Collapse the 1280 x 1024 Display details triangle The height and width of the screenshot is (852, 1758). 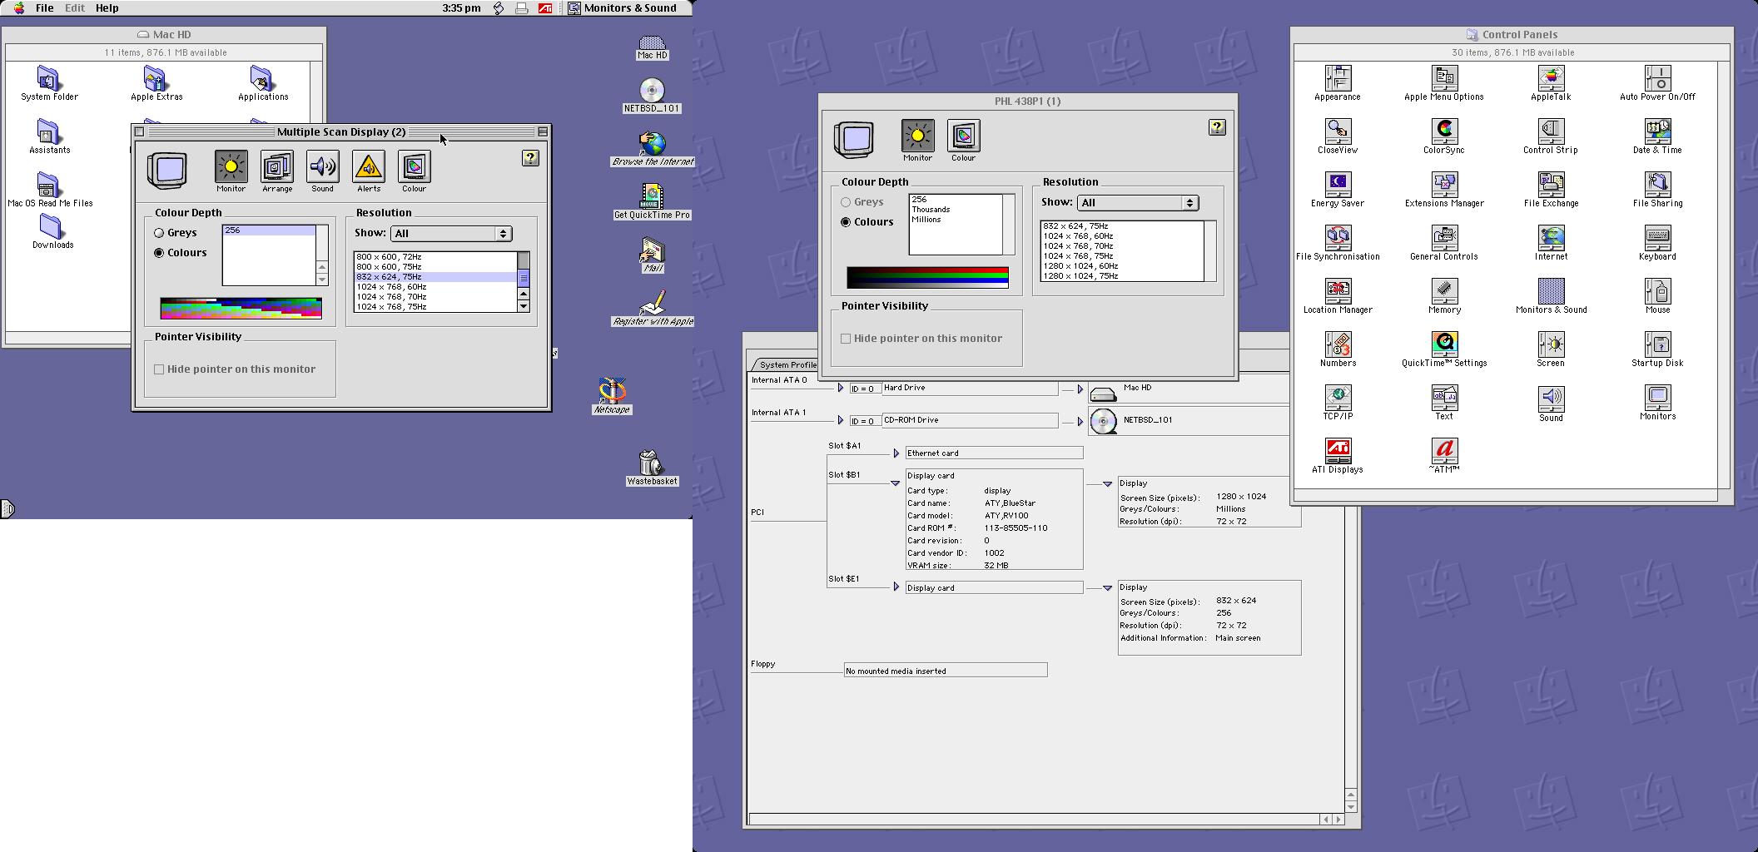point(1108,484)
